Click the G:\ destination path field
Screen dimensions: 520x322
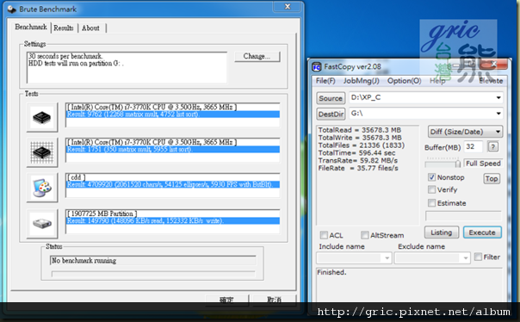[426, 114]
